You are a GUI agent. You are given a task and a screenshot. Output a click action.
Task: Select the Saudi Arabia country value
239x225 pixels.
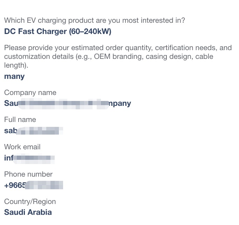coord(28,212)
